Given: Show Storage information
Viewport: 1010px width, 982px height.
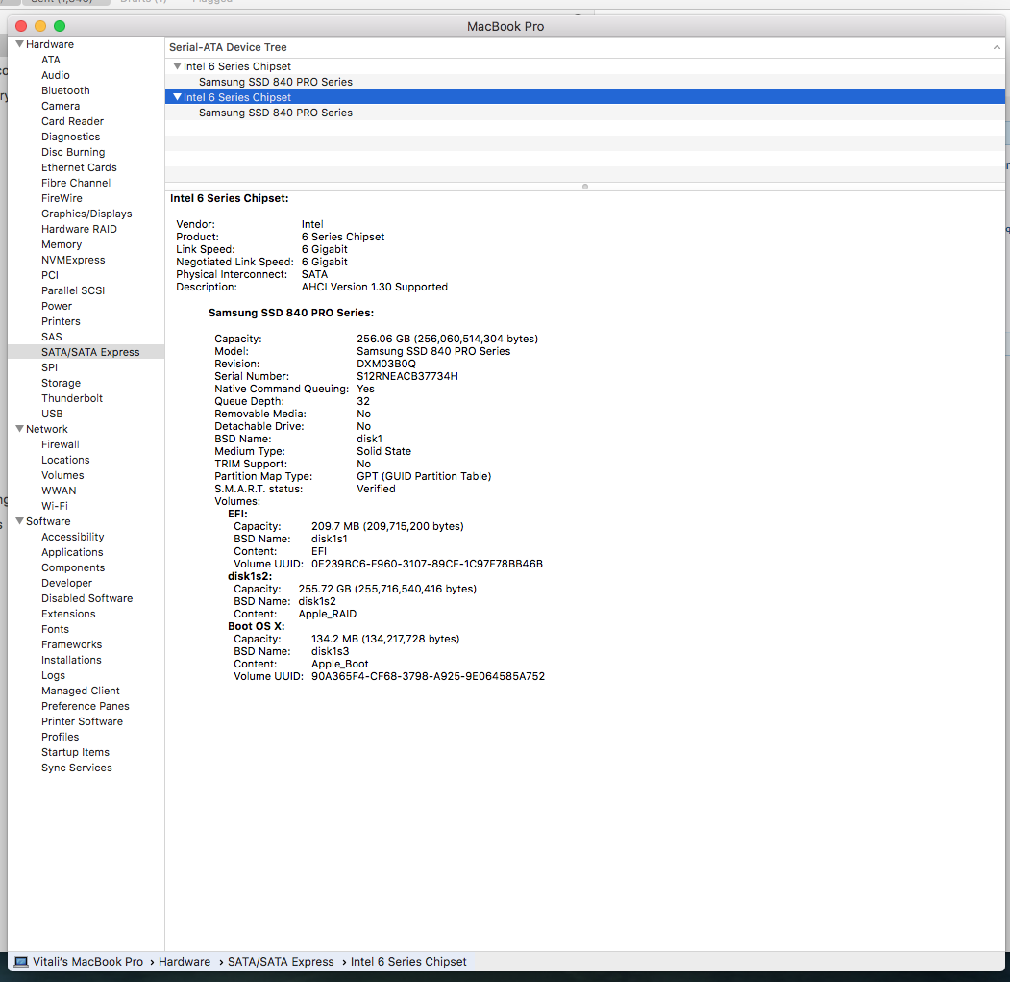Looking at the screenshot, I should 61,383.
